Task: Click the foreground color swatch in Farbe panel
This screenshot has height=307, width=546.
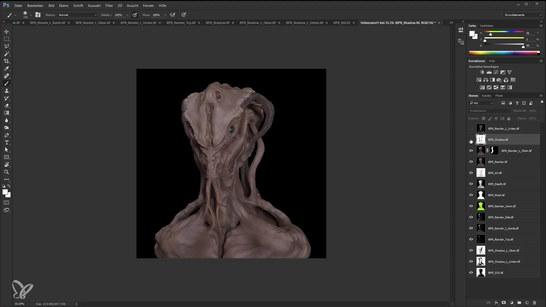Action: tap(472, 34)
